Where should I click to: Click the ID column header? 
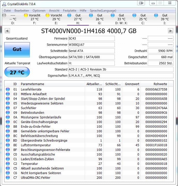click(15, 84)
